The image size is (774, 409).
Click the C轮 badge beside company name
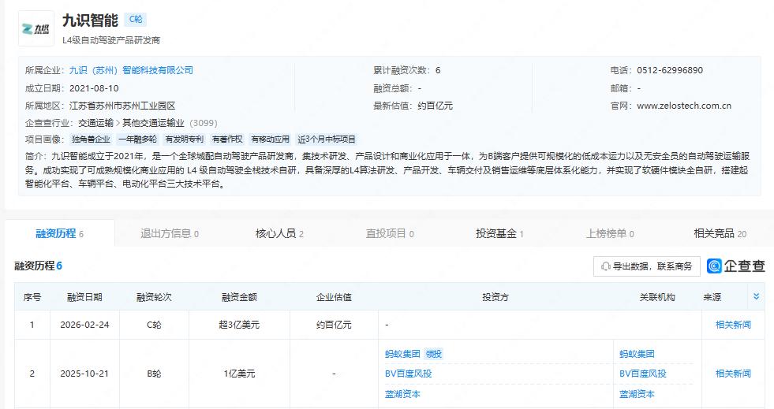pyautogui.click(x=134, y=20)
